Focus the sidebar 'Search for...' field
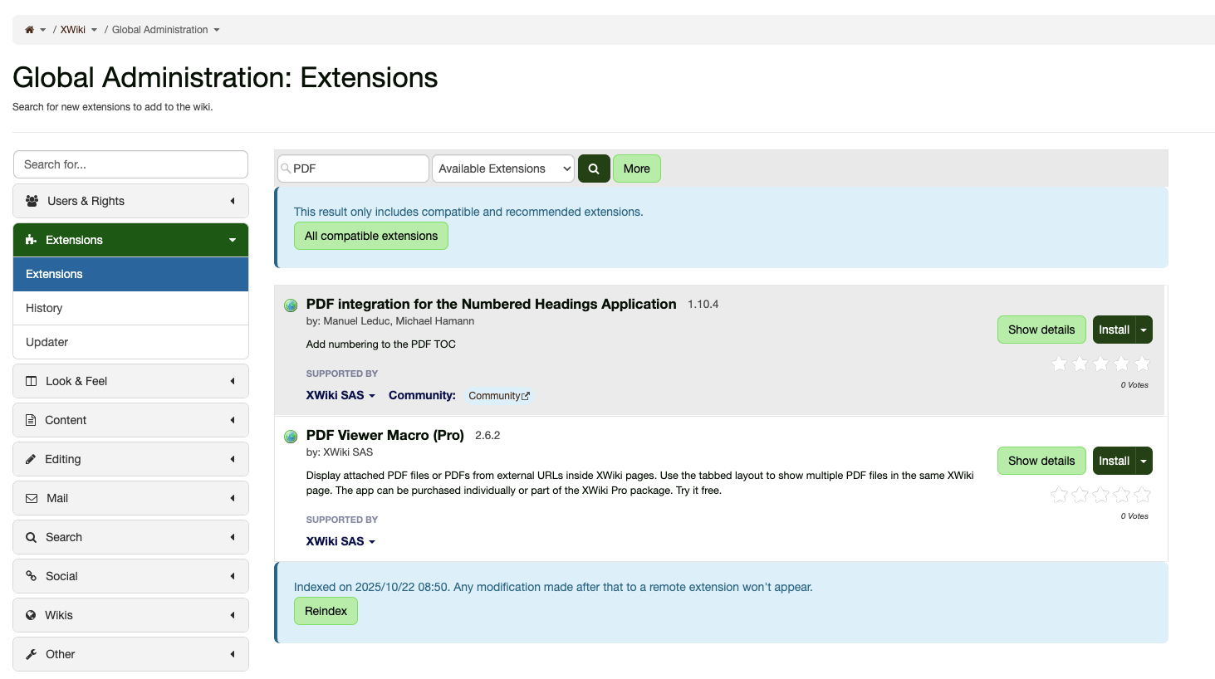The height and width of the screenshot is (679, 1215). 130,164
